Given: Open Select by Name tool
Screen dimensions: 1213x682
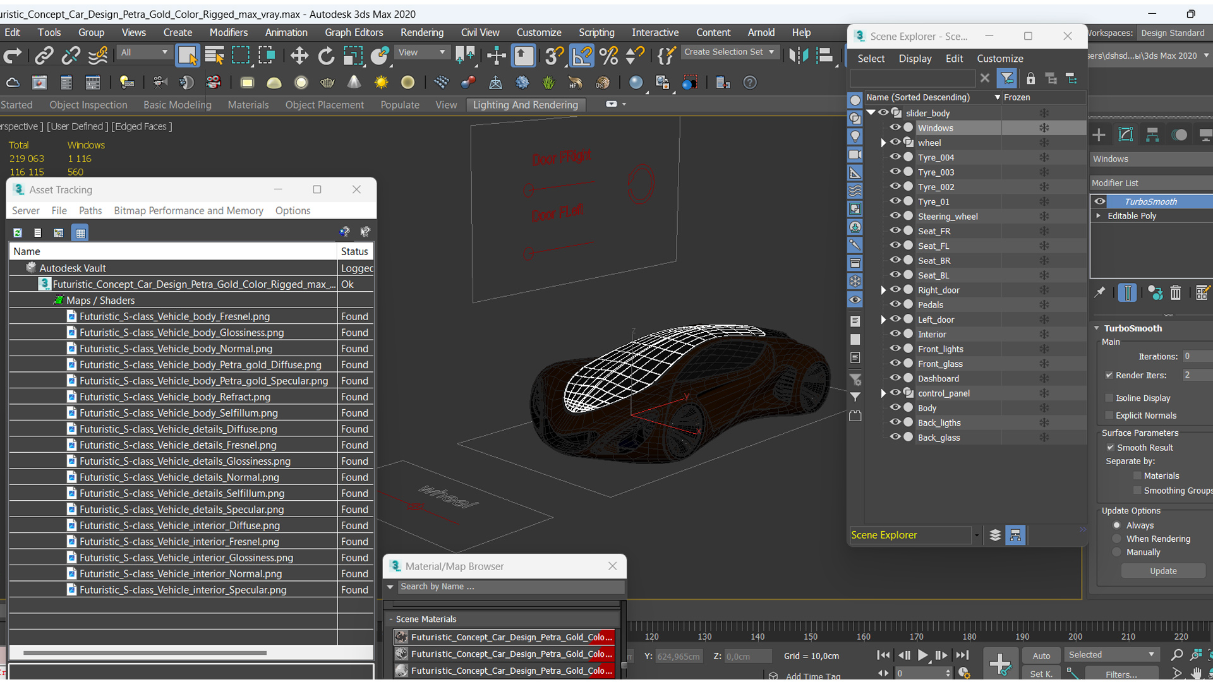Looking at the screenshot, I should pos(215,56).
